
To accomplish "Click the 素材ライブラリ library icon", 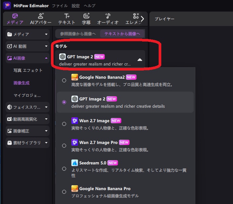I will click(10, 143).
